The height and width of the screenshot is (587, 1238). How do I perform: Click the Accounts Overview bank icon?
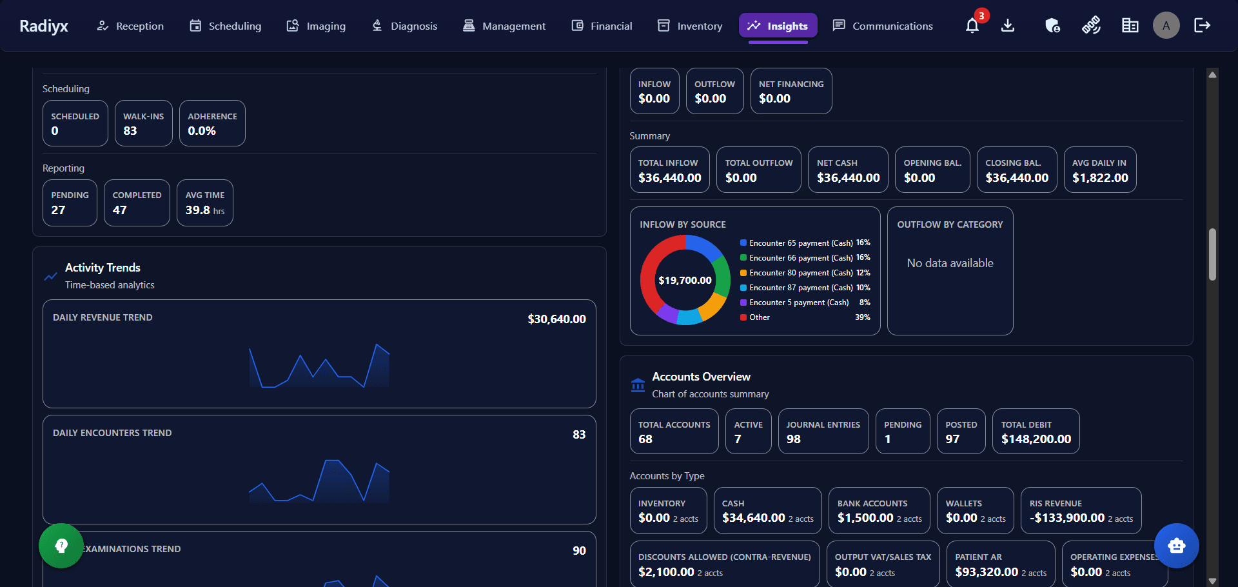638,385
